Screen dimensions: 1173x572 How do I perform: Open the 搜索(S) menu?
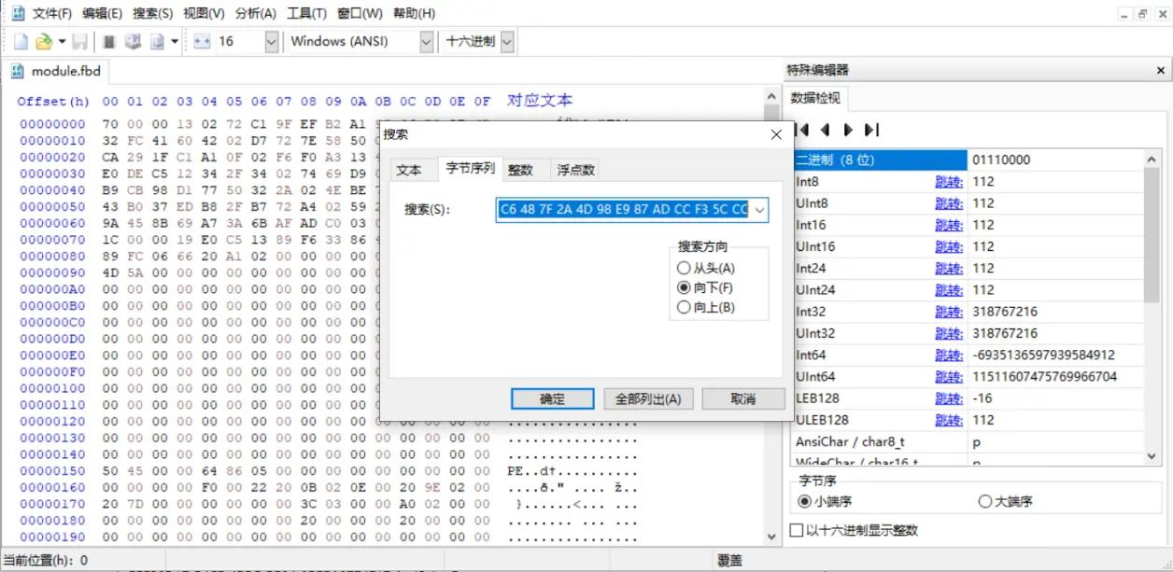tap(152, 13)
